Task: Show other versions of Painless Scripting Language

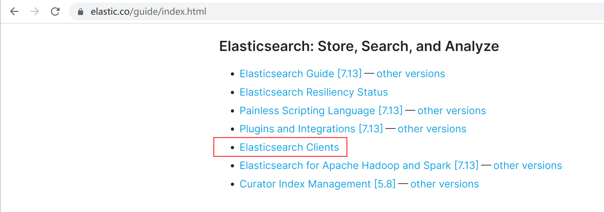Action: click(x=451, y=111)
